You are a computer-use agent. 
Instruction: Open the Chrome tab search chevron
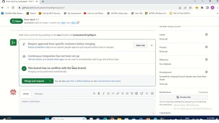click(x=195, y=1)
